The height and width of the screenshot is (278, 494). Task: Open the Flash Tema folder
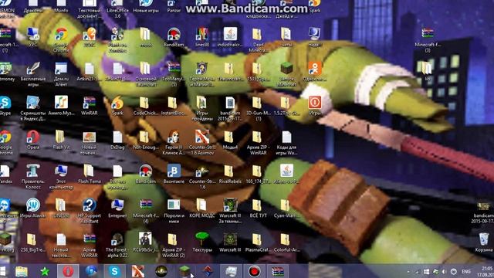click(x=90, y=174)
